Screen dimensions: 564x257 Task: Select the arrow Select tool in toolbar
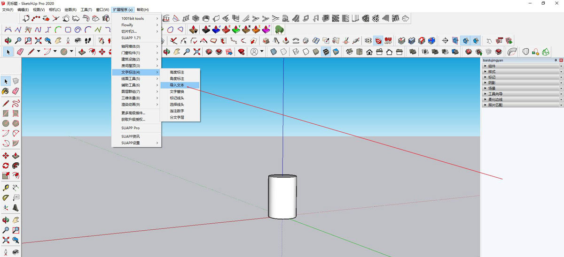point(8,52)
